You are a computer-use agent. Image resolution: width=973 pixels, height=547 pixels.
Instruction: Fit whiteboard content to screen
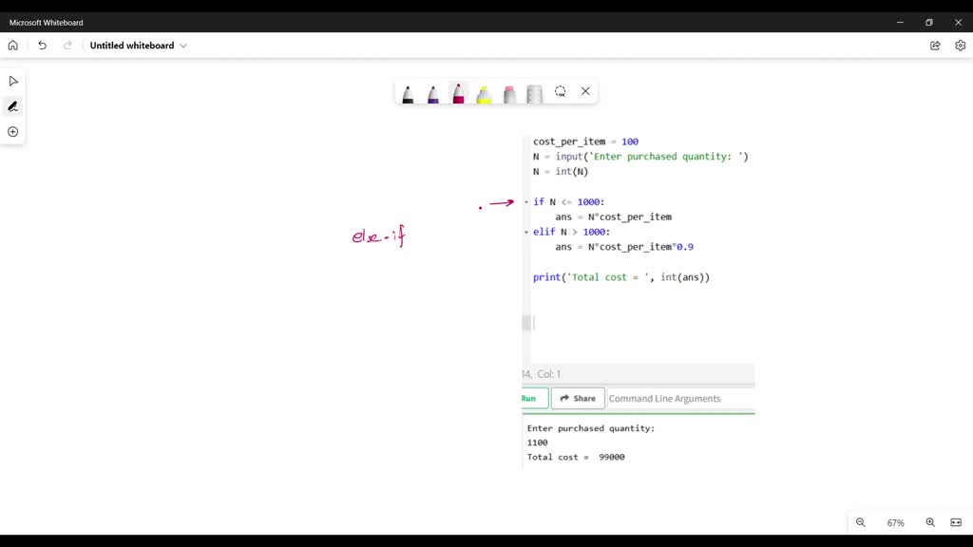click(955, 522)
